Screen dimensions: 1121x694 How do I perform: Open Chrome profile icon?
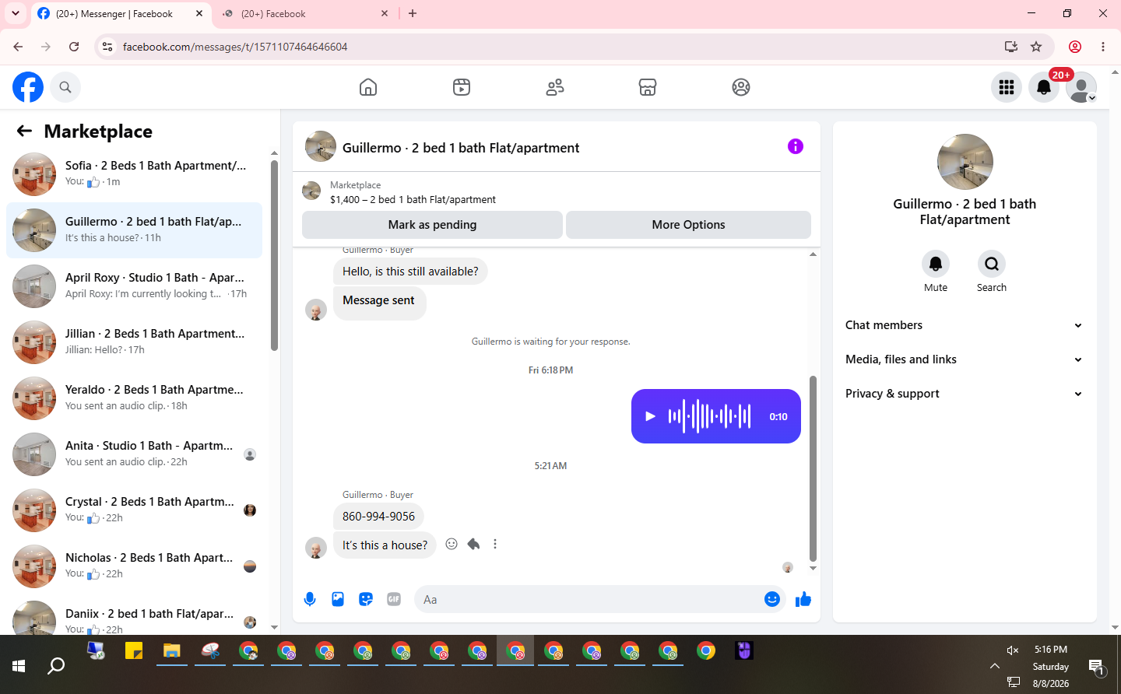(1075, 47)
